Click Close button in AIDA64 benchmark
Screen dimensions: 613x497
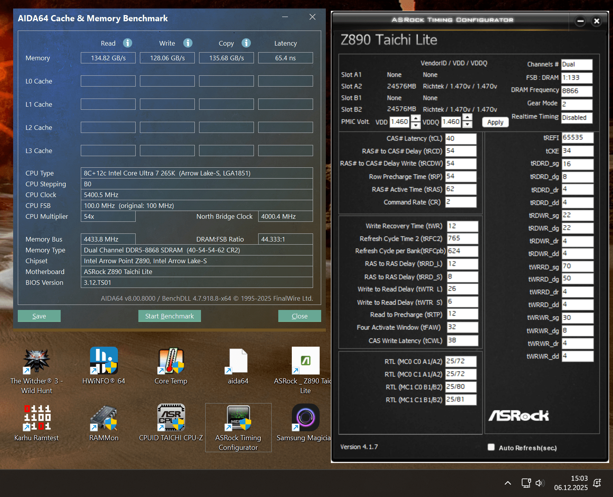click(x=300, y=316)
